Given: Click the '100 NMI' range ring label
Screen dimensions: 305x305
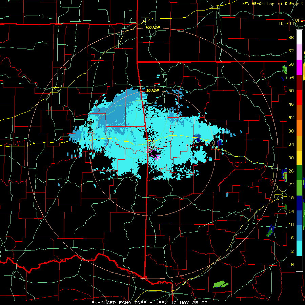Looking at the screenshot, I should coord(152,28).
